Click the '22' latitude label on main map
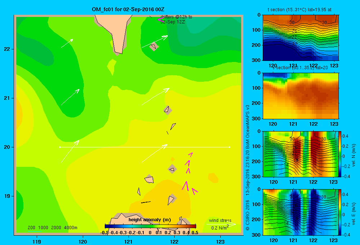 [x=7, y=49]
